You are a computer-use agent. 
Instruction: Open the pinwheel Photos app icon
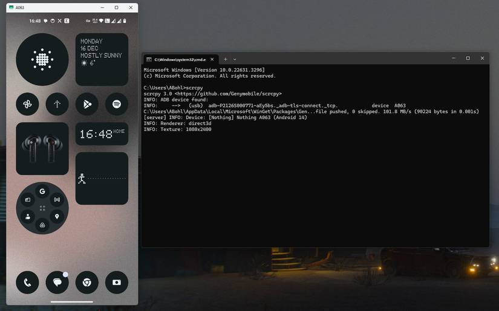pos(27,104)
